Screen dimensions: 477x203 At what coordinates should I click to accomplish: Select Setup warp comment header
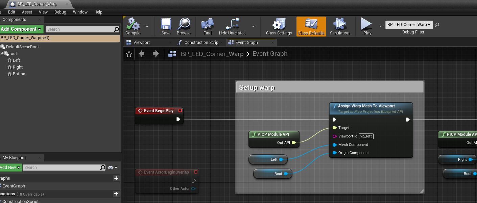(x=330, y=87)
